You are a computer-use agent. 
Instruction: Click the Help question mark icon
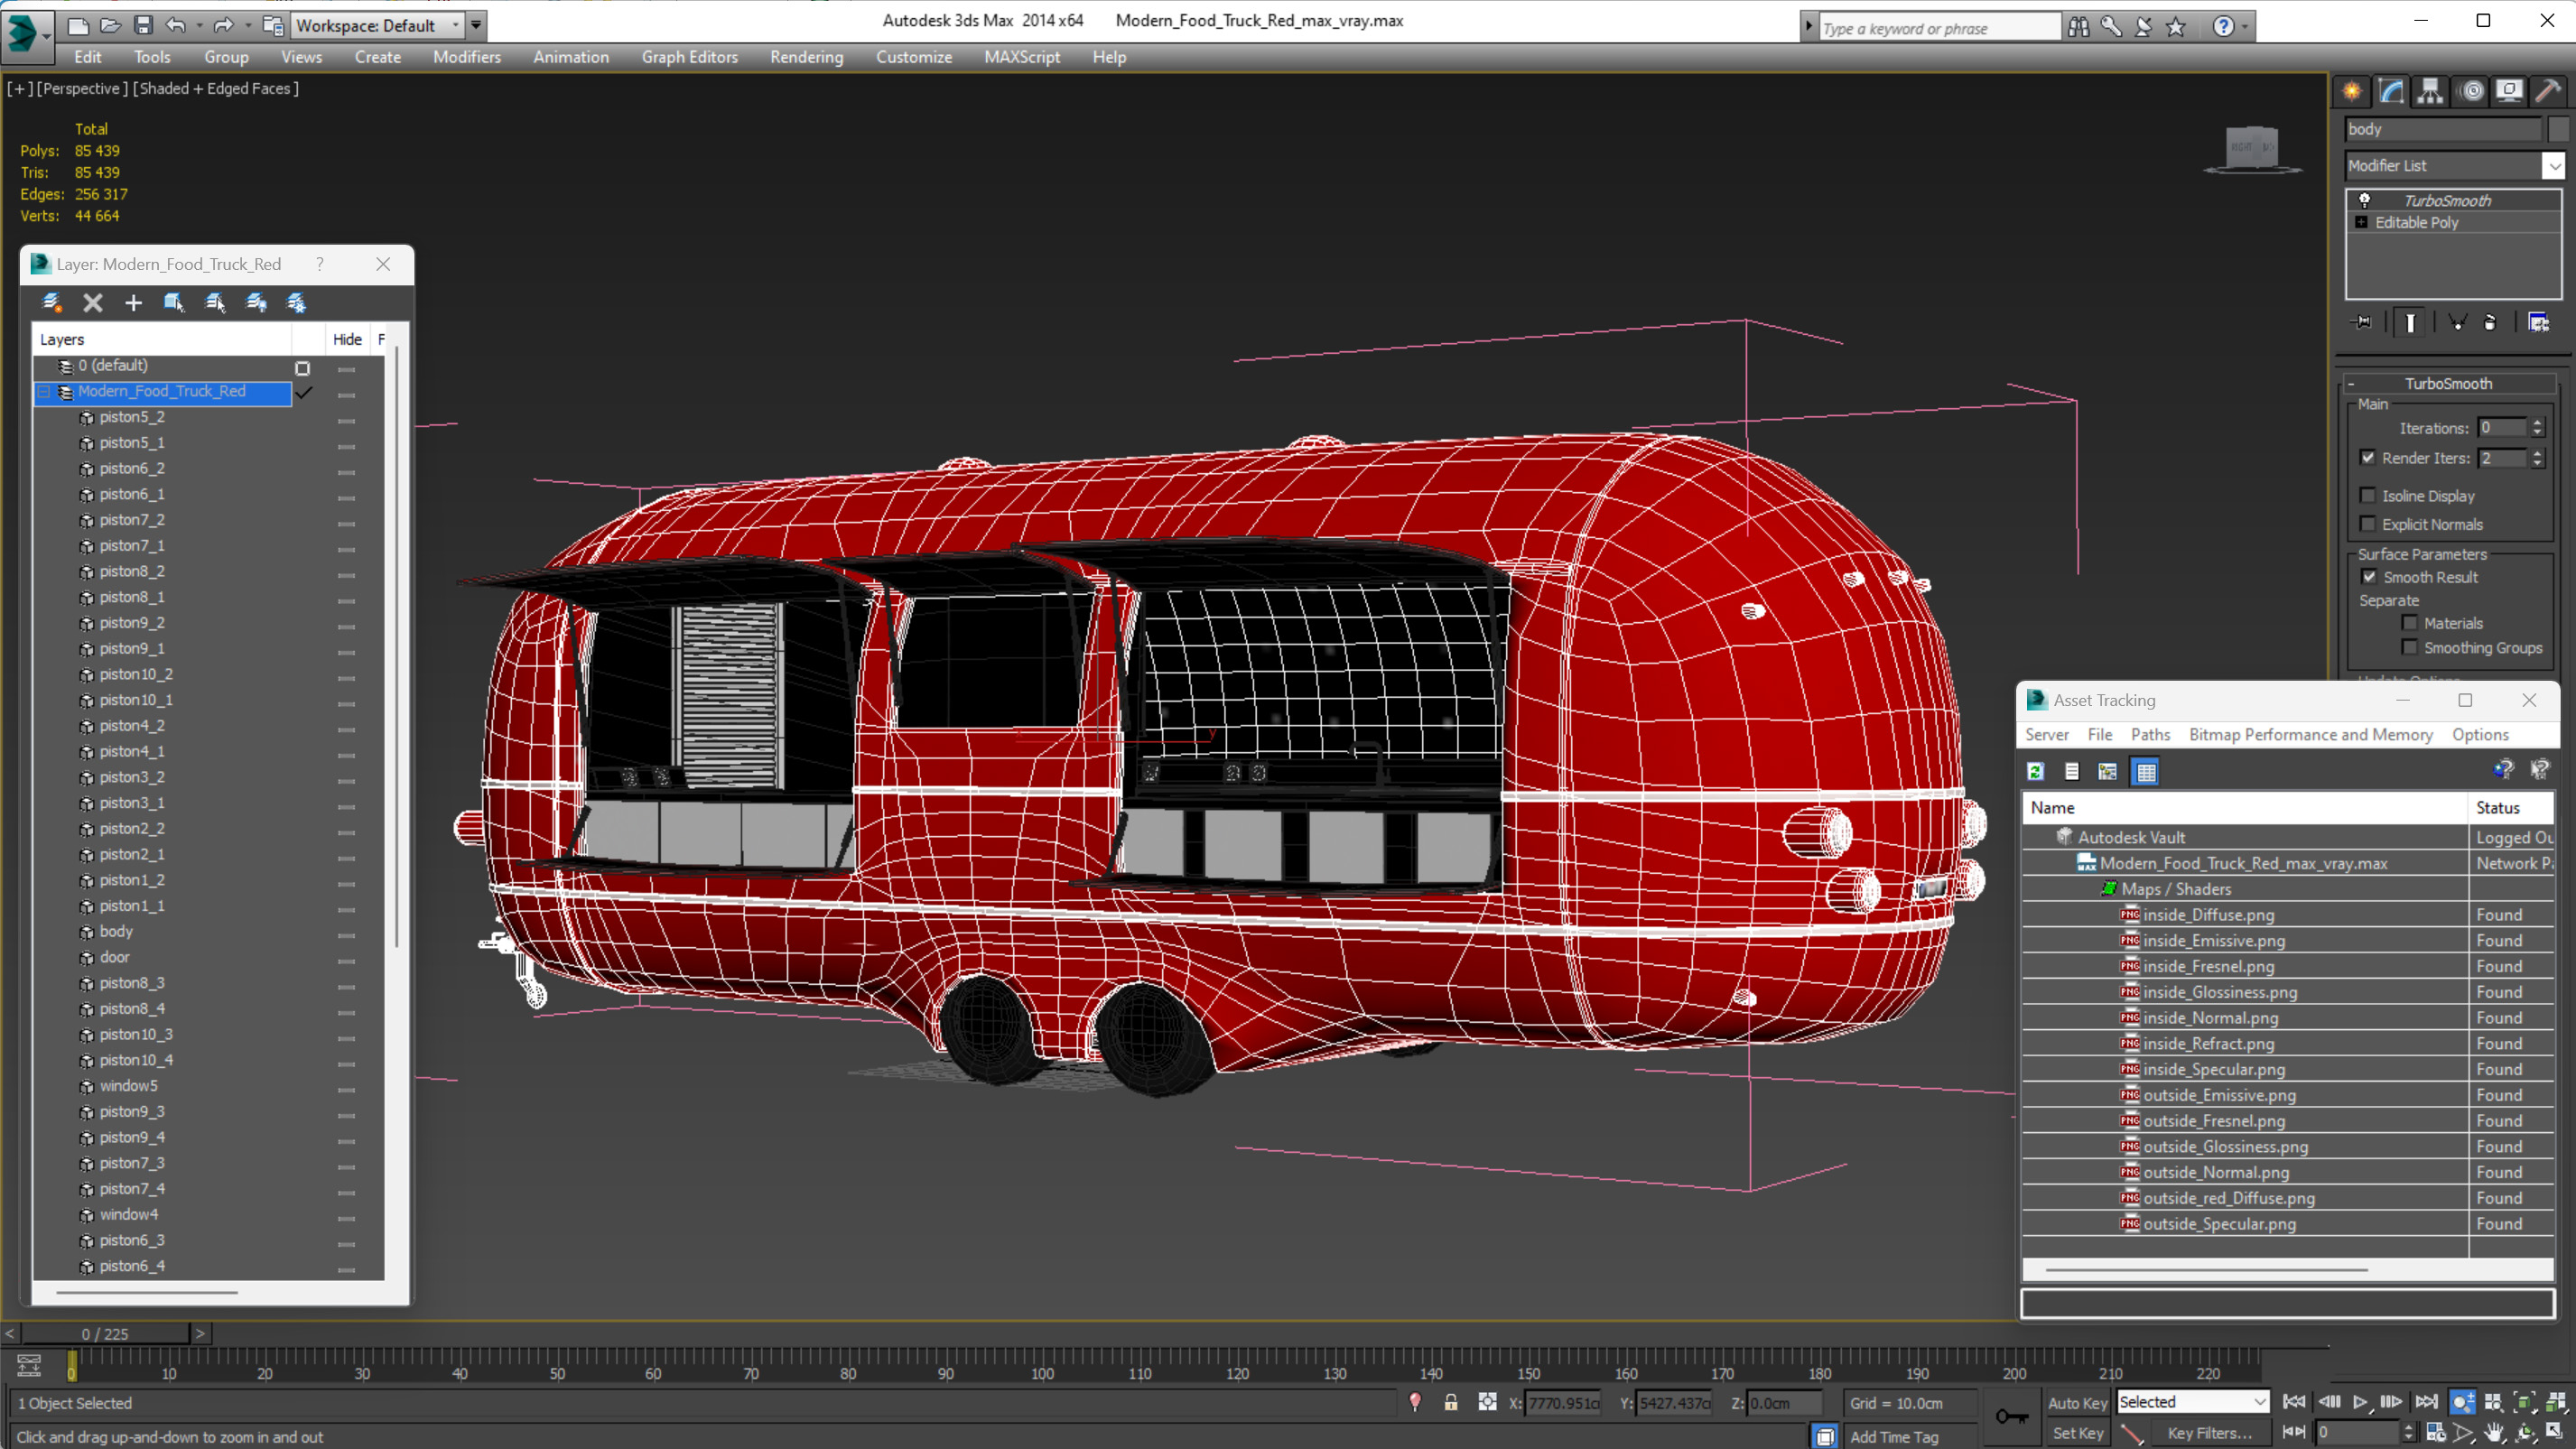2222,27
